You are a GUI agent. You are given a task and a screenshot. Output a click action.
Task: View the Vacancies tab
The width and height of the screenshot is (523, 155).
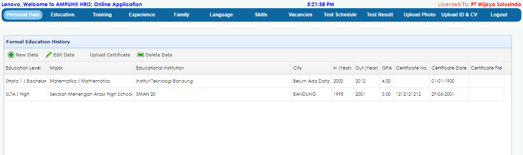301,15
